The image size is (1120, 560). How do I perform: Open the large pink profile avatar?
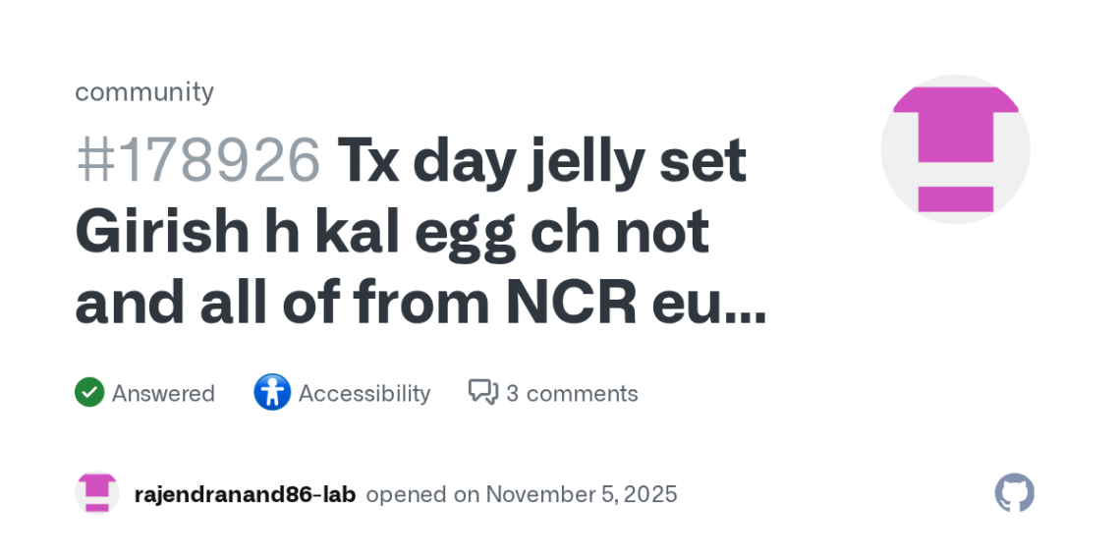tap(955, 149)
